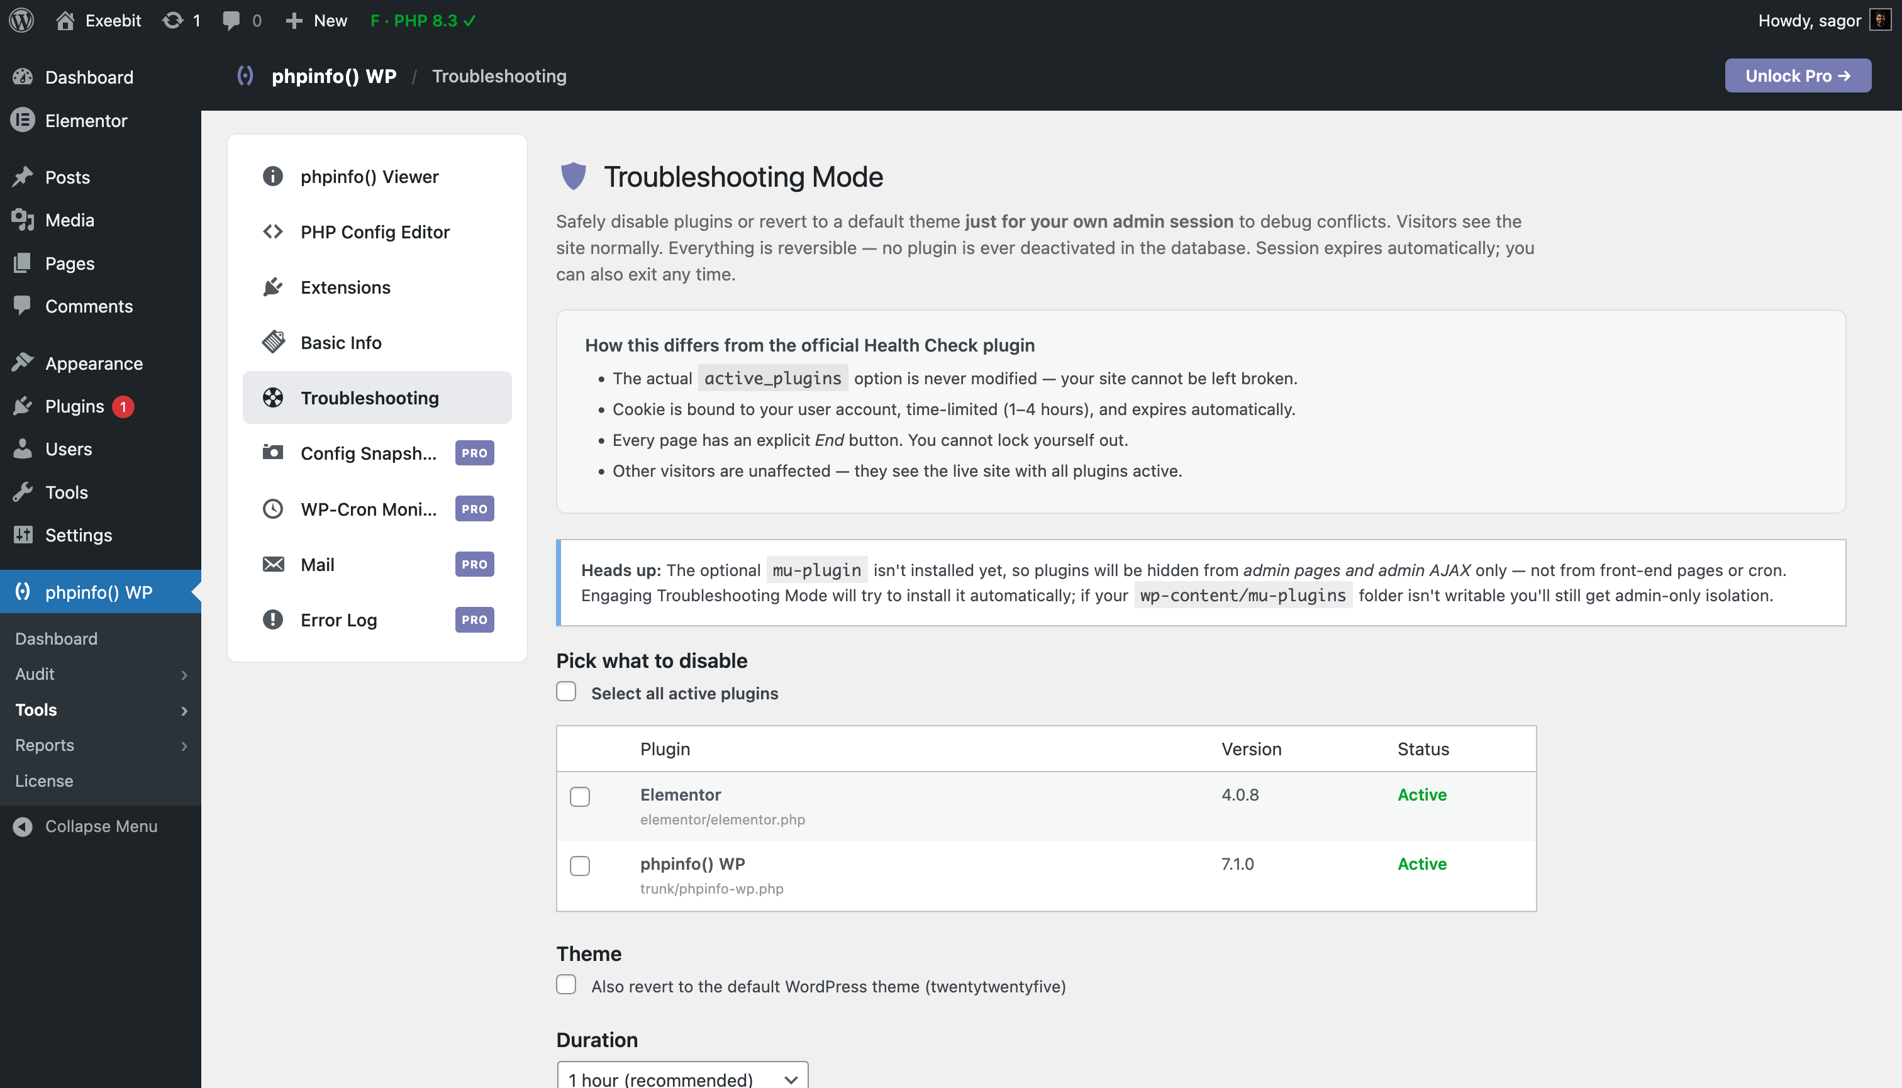Click the plus icon beside New
The height and width of the screenshot is (1088, 1902).
click(x=294, y=20)
